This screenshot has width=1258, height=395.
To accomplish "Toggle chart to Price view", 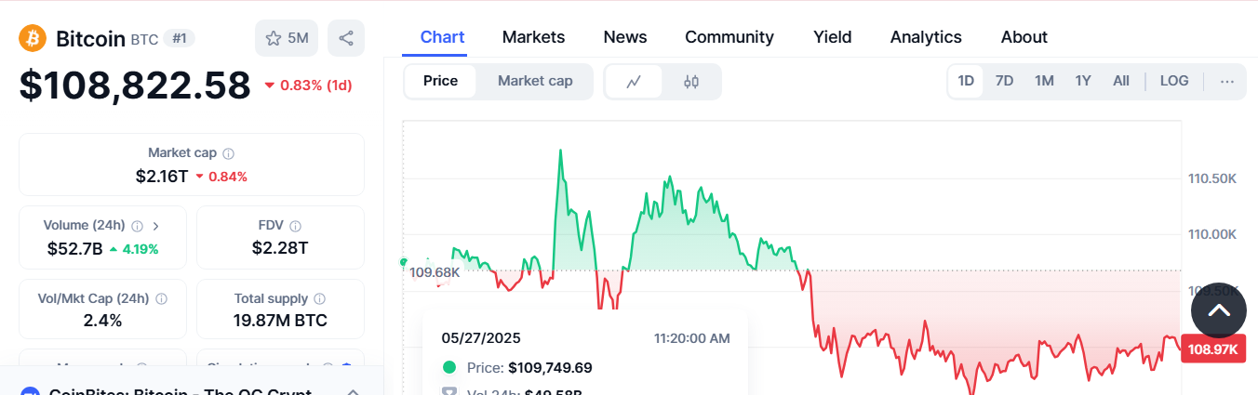I will [x=440, y=81].
